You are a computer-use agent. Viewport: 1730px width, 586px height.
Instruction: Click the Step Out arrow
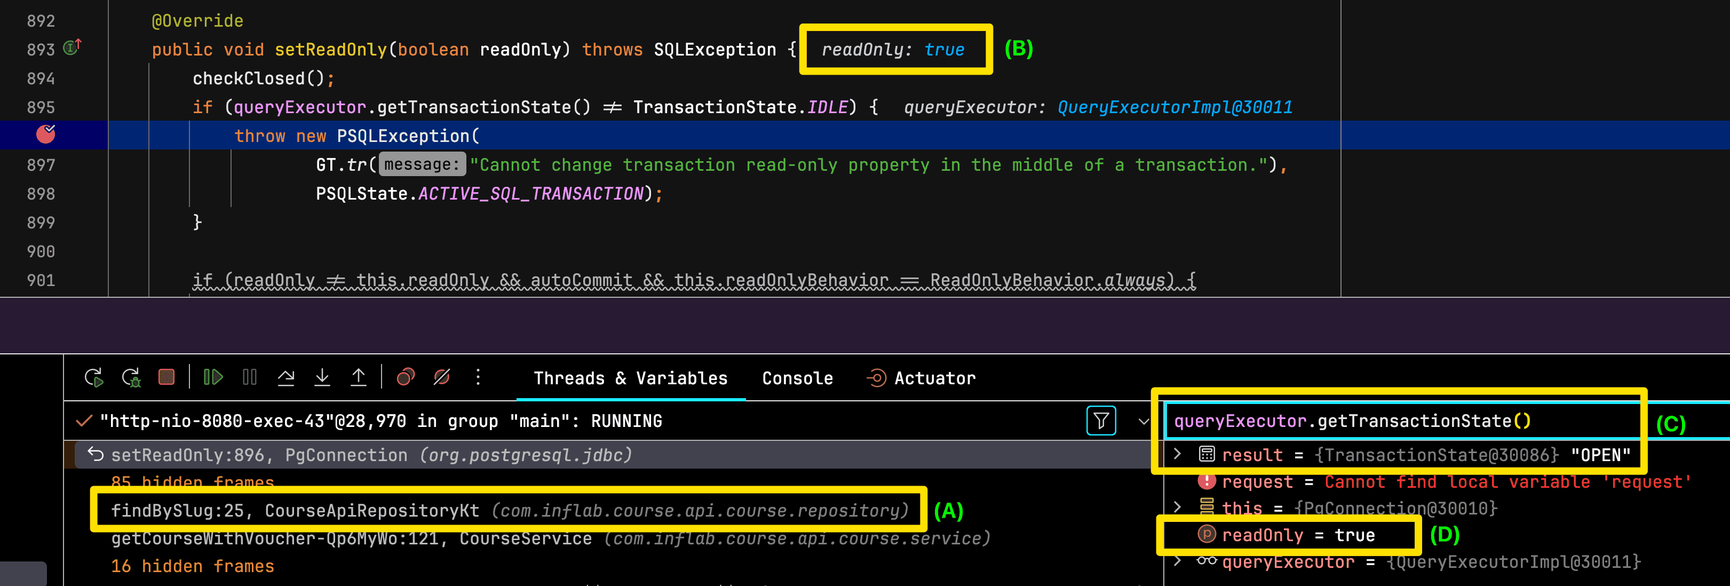tap(359, 378)
